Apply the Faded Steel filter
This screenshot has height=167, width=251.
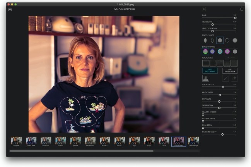pos(31,141)
